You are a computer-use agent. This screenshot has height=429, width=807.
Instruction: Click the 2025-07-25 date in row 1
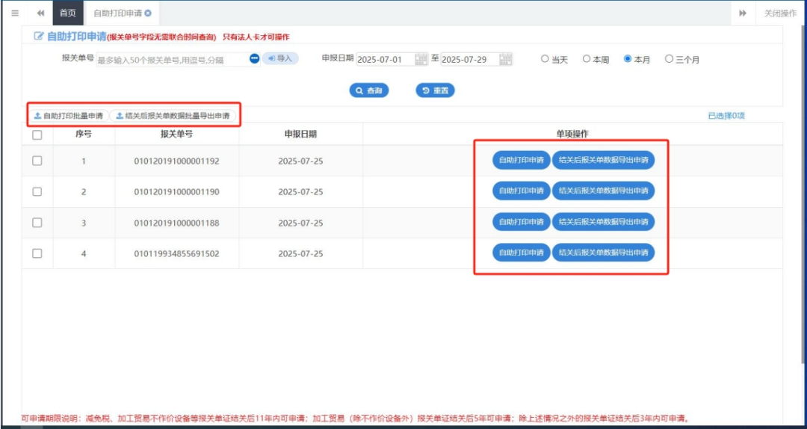[300, 161]
